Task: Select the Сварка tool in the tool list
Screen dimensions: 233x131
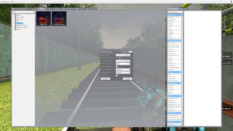Action: (174, 30)
